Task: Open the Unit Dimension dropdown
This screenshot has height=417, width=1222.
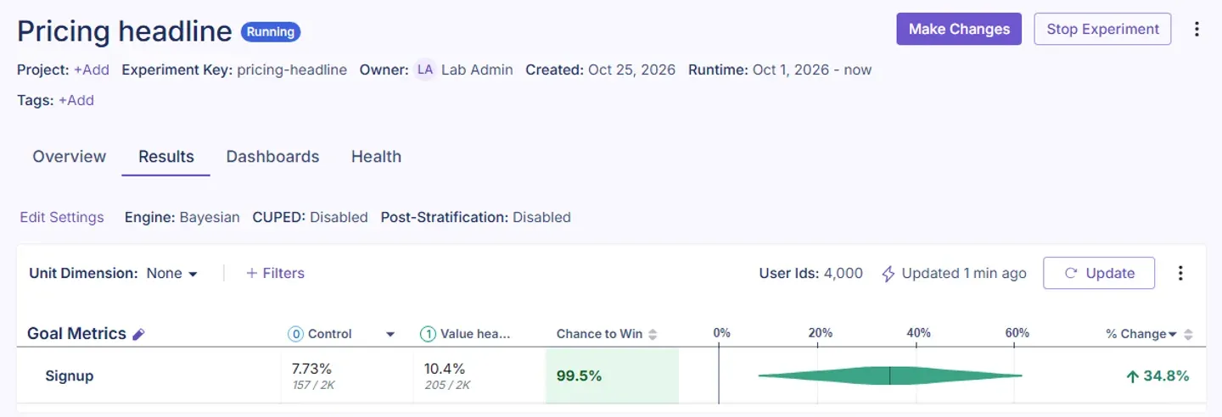Action: pyautogui.click(x=172, y=273)
